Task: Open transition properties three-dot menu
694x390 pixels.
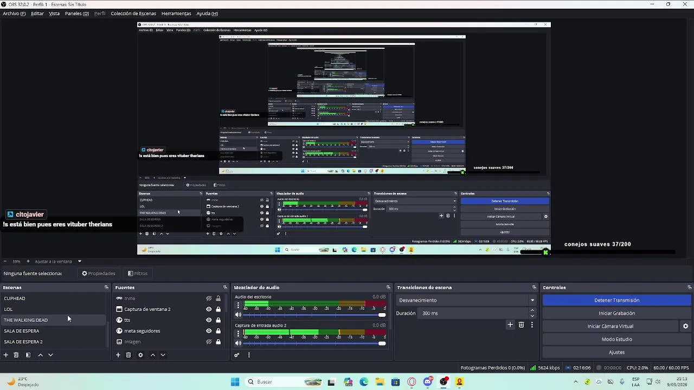Action: [532, 324]
